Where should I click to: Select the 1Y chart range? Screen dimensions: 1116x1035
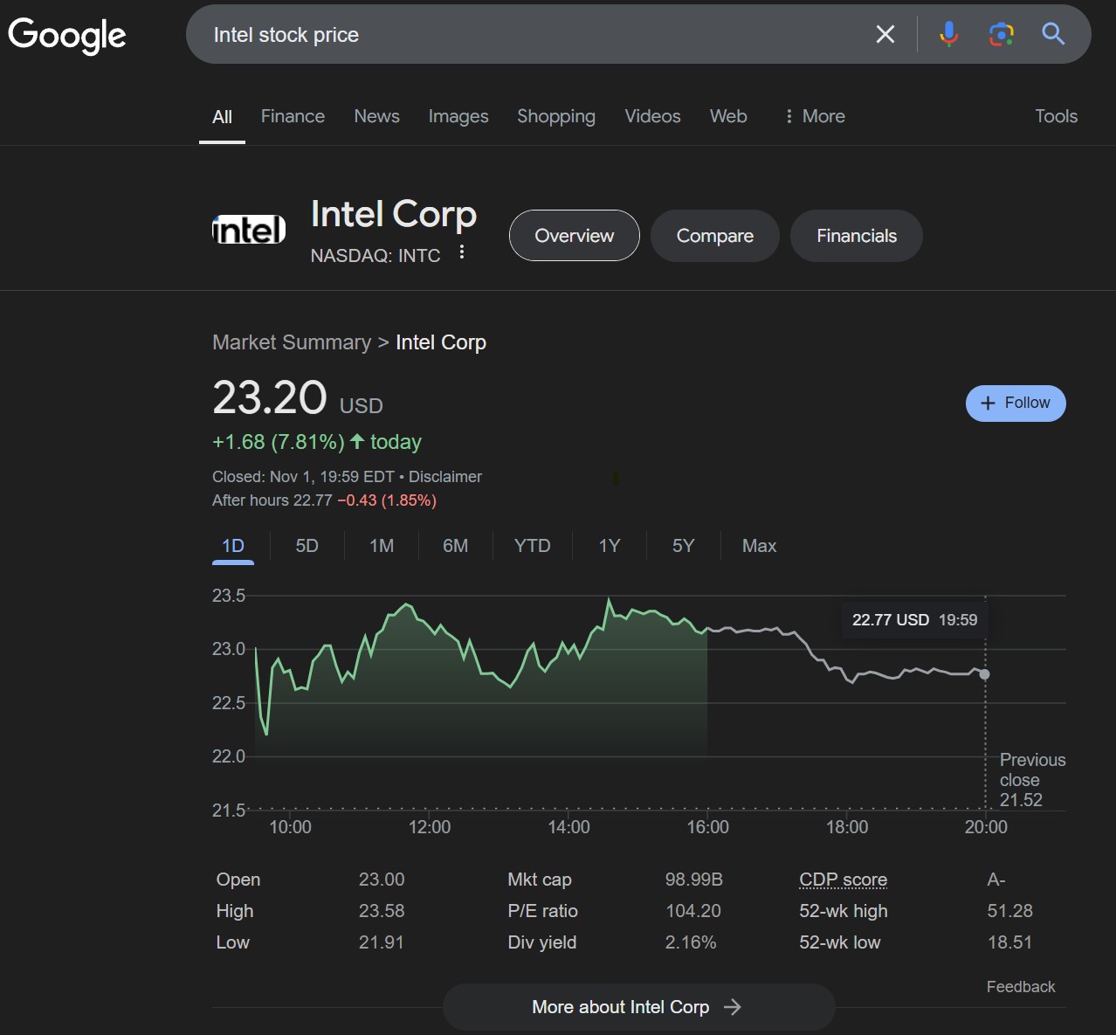point(610,546)
